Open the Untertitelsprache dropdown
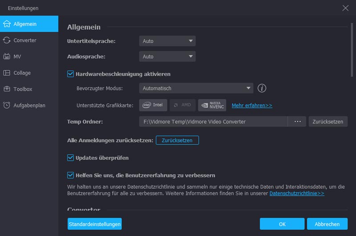356x236 pixels. tap(167, 41)
